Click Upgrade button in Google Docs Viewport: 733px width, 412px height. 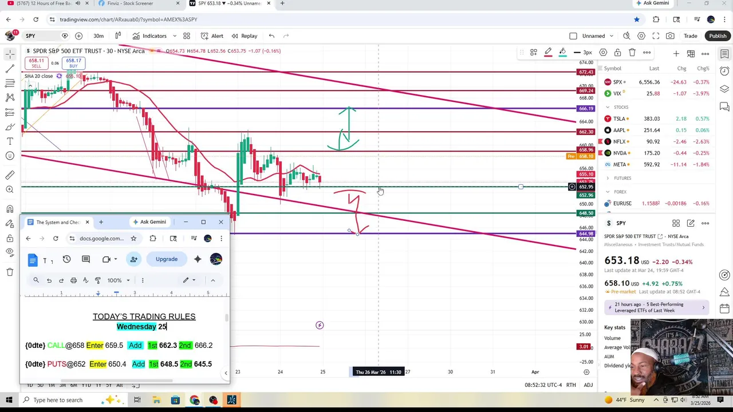click(x=167, y=259)
